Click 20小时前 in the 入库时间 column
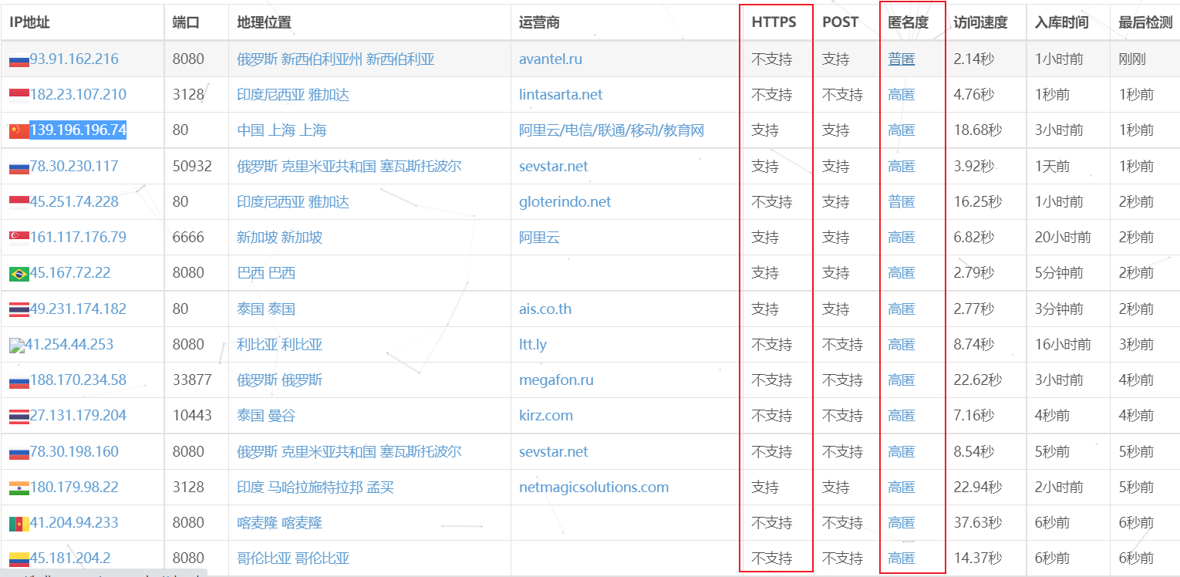The height and width of the screenshot is (577, 1180). 1063,237
